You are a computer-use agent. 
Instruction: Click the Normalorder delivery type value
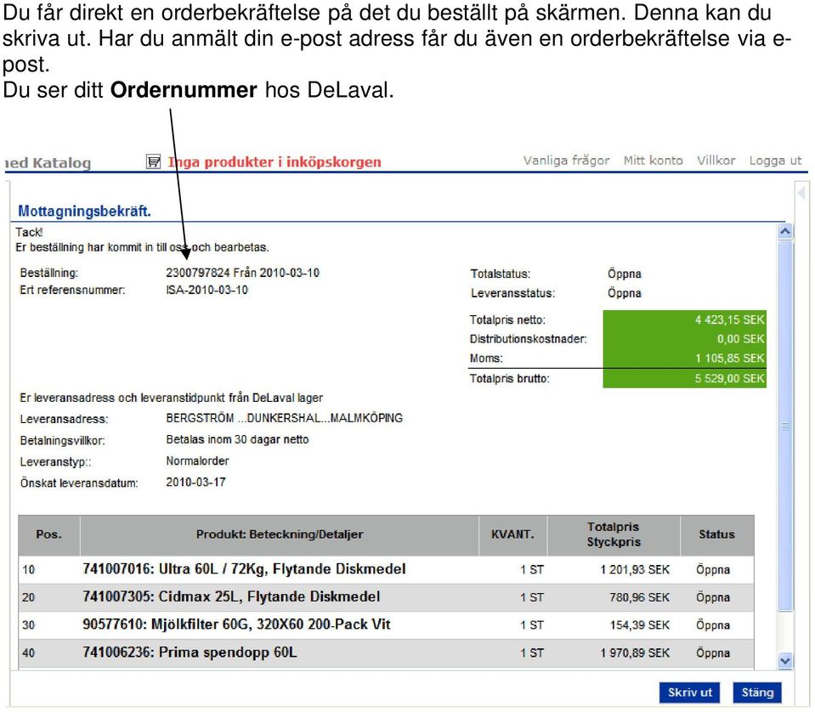point(197,461)
